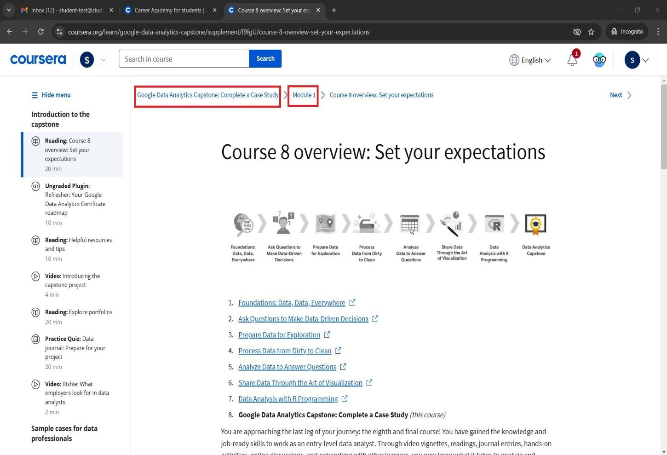The height and width of the screenshot is (455, 667).
Task: Click the Share Data Through Visualization icon
Action: coord(451,224)
